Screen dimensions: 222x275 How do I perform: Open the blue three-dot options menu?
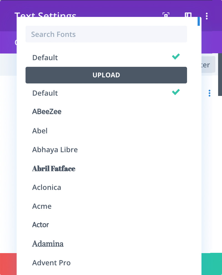pos(210,93)
